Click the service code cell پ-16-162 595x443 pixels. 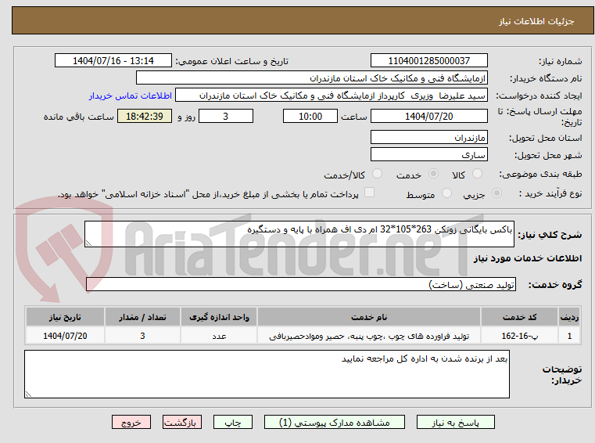click(519, 336)
